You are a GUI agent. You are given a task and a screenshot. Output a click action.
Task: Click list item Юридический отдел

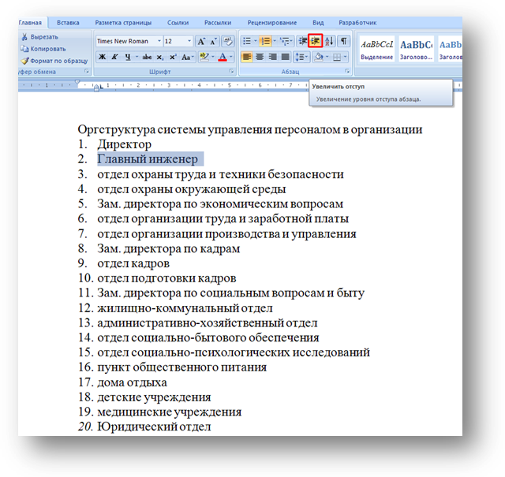(155, 427)
